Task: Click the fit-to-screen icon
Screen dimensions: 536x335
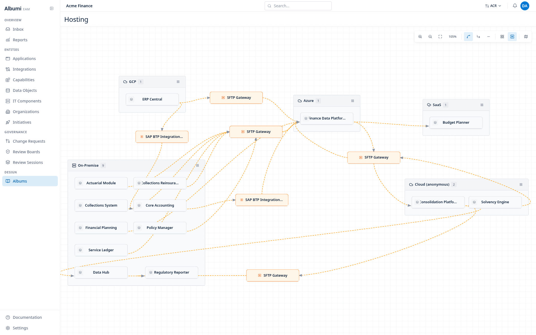Action: 440,37
